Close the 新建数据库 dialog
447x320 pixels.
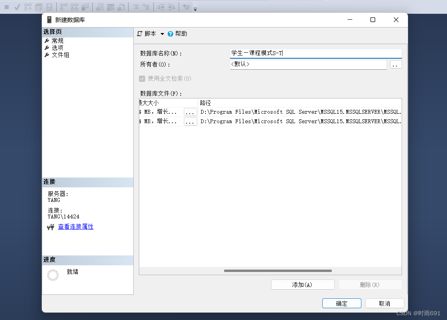coord(396,20)
